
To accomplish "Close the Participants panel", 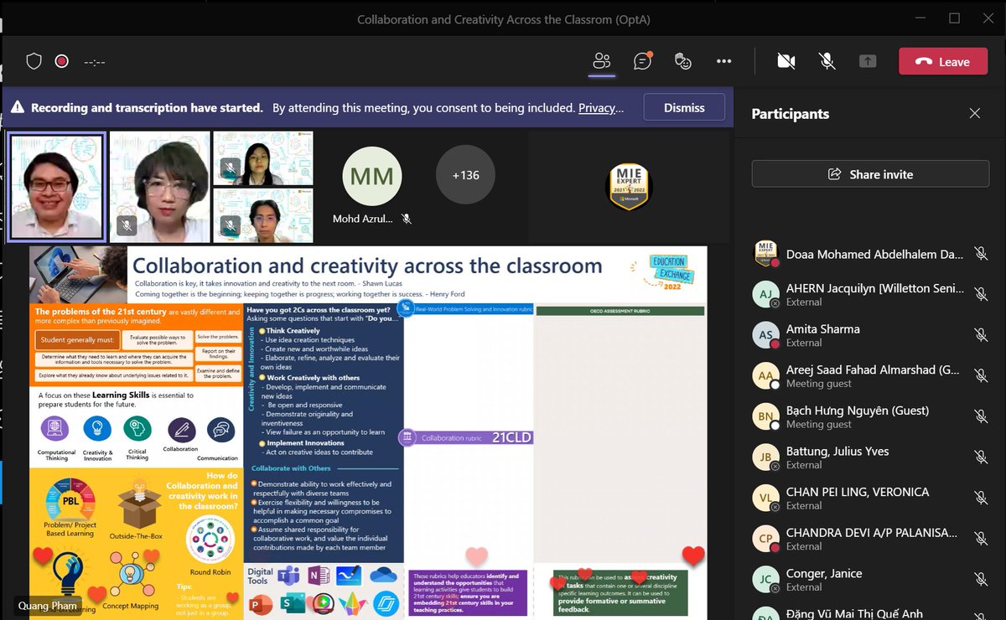I will [974, 113].
